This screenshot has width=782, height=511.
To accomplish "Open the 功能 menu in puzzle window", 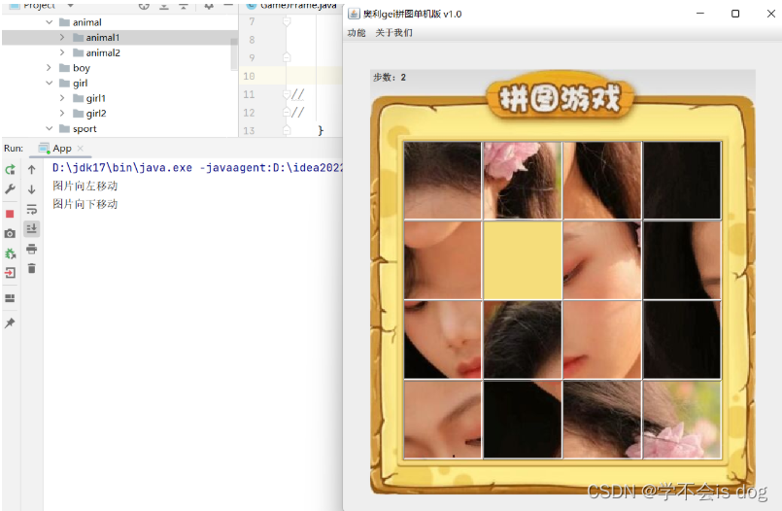I will [357, 33].
